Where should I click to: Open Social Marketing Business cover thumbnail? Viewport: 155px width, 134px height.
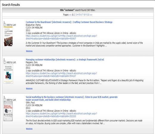[8, 111]
